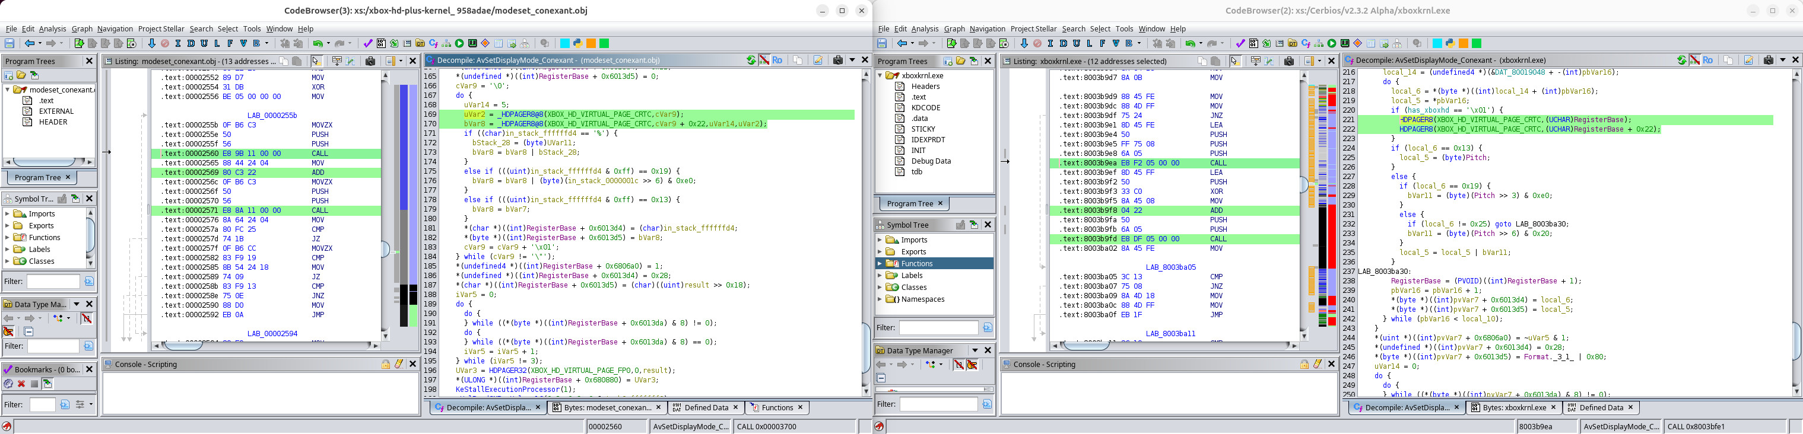
Task: Switch to the Defined Data tab, left window
Action: [x=706, y=407]
